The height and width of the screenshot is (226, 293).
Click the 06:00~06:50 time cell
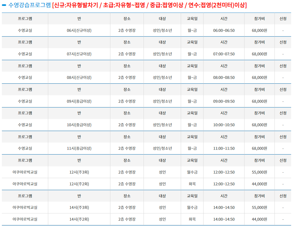(224, 30)
